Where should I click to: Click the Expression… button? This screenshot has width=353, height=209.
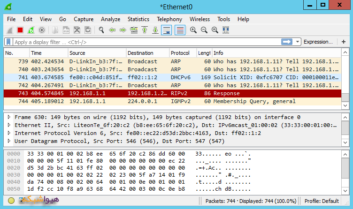point(318,42)
